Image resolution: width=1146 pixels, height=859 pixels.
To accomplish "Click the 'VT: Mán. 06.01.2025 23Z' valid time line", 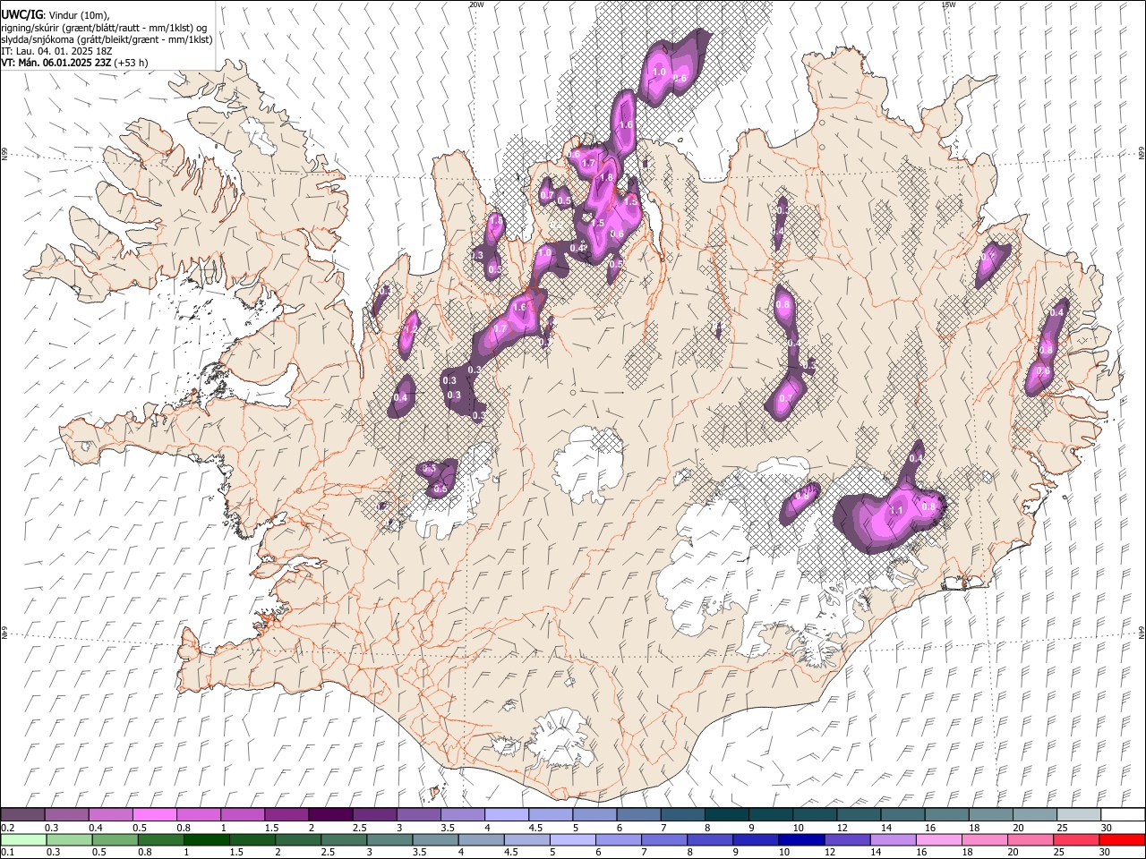I will point(56,63).
